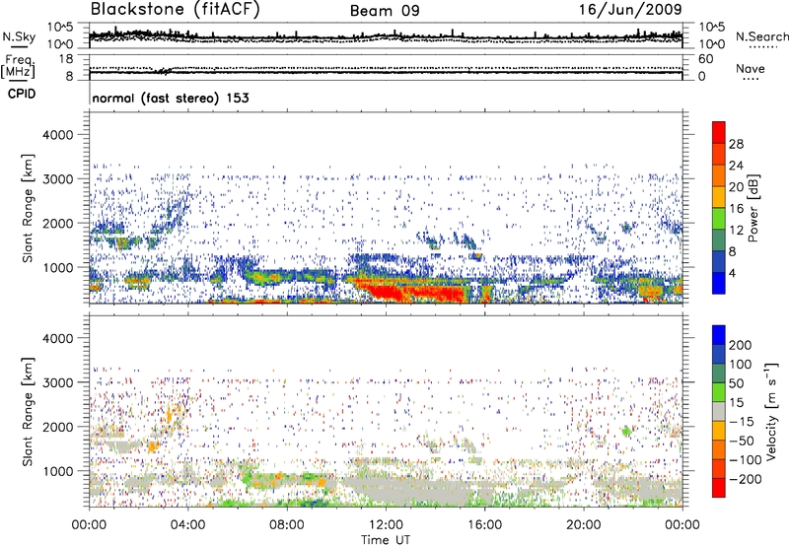Screen dimensions: 789x546
Task: Click the "18" frequency axis tick
Action: pos(67,59)
